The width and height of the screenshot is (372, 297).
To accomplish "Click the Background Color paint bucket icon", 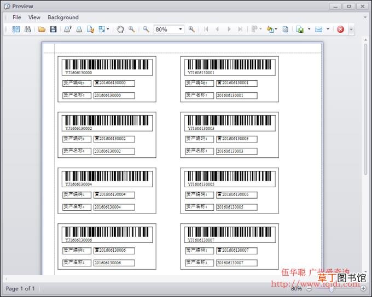I will pos(270,29).
